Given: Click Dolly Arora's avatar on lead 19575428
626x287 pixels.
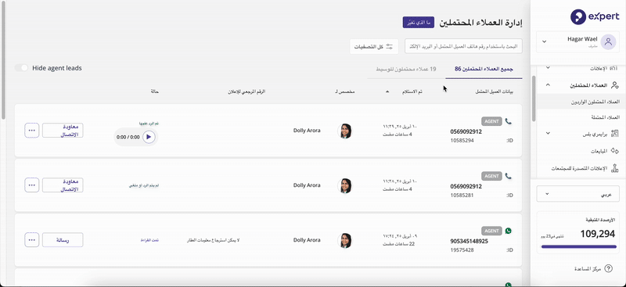Looking at the screenshot, I should point(344,240).
